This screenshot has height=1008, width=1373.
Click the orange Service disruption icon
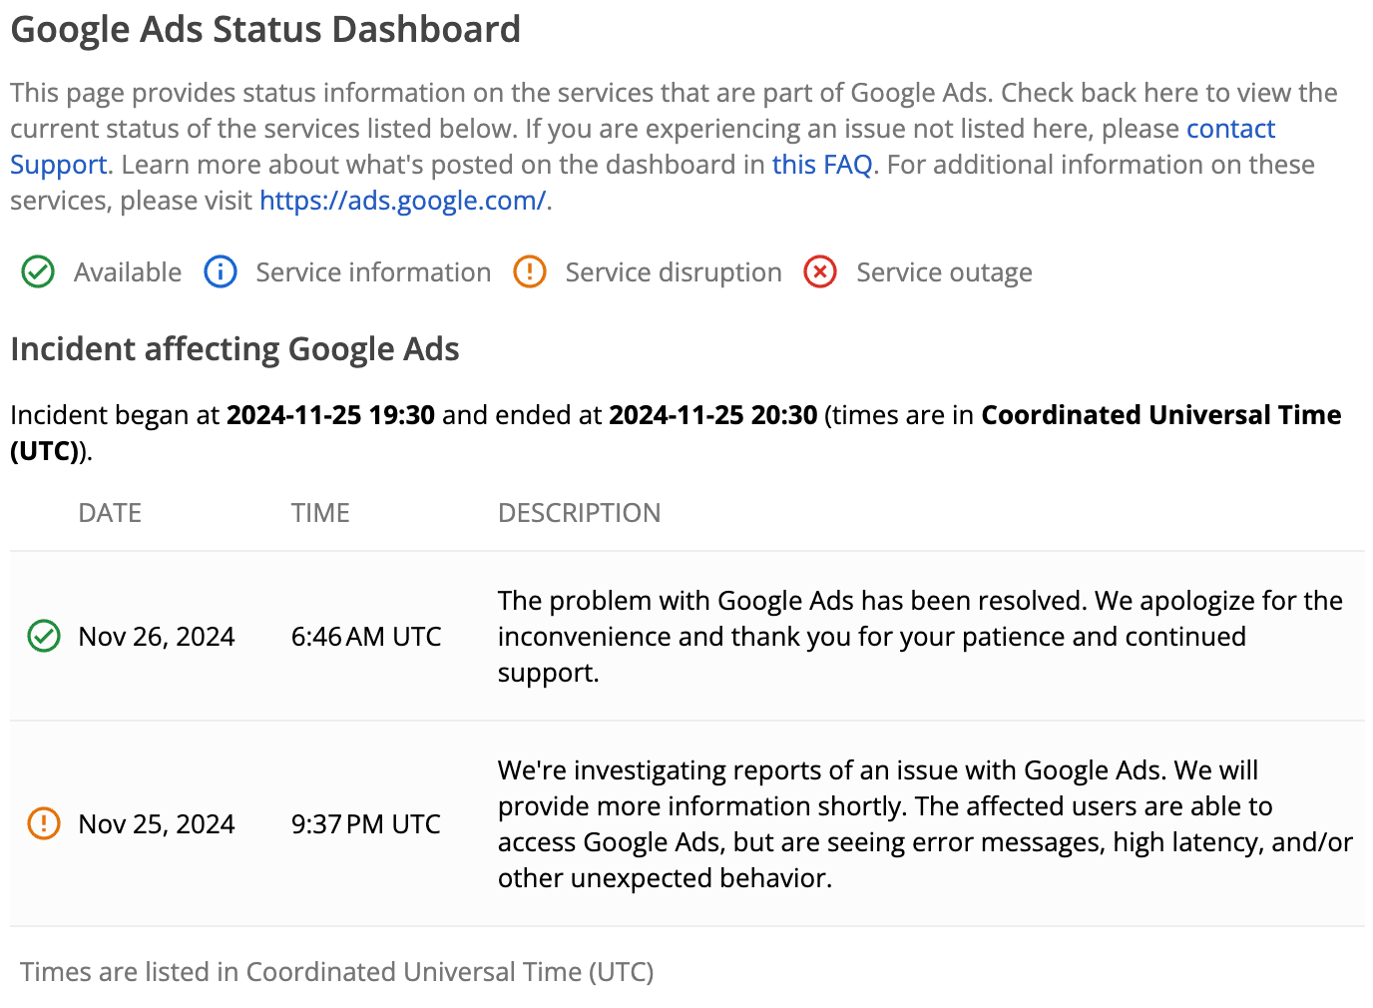[530, 271]
